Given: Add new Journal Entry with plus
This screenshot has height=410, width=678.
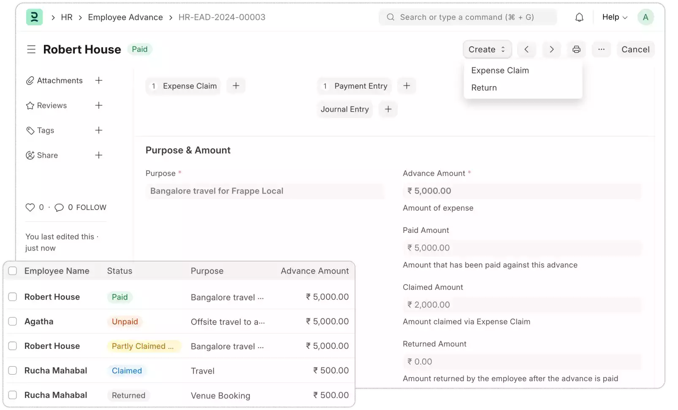Looking at the screenshot, I should (x=388, y=109).
